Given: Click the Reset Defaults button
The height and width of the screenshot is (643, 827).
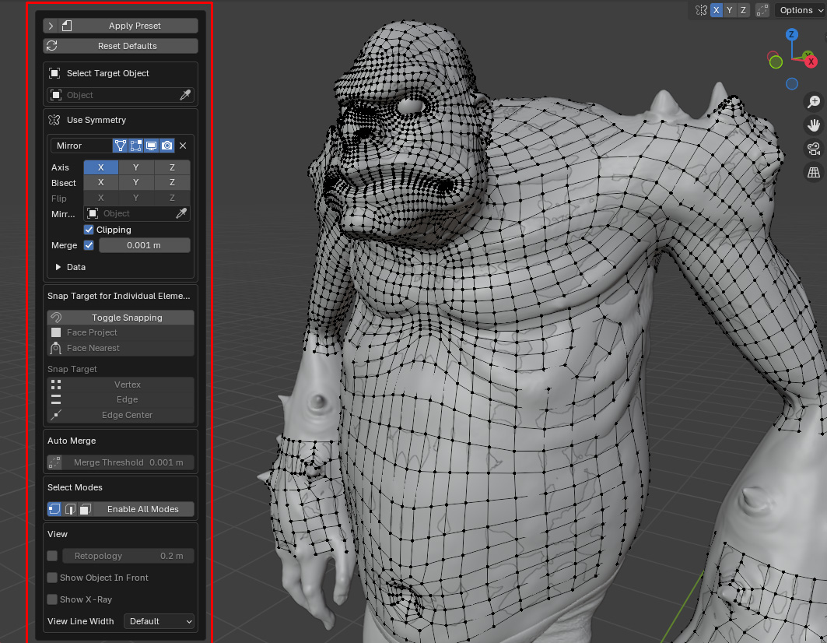Looking at the screenshot, I should point(121,46).
